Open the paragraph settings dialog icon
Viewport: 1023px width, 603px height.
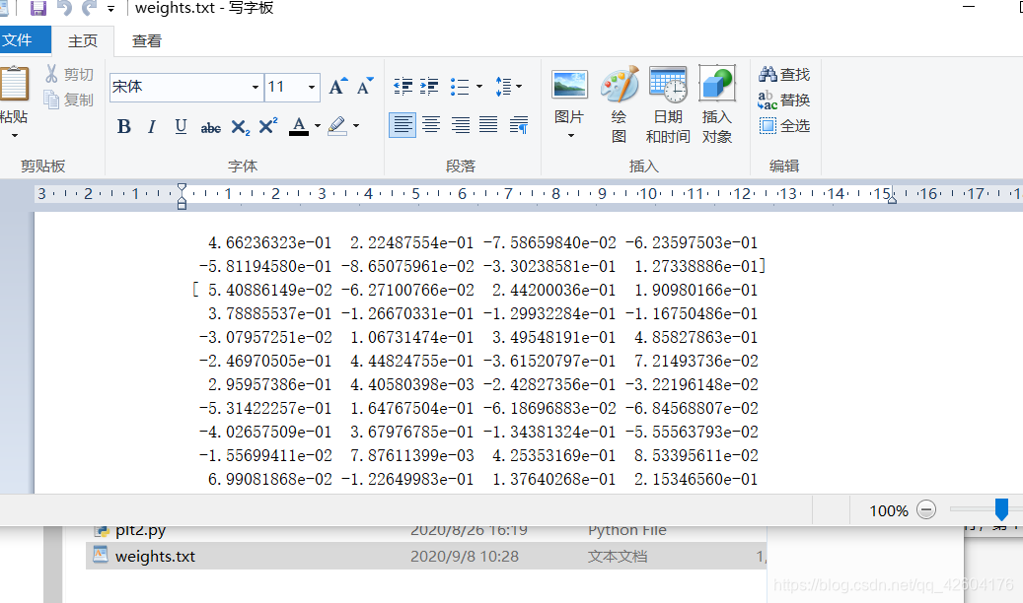tap(519, 124)
